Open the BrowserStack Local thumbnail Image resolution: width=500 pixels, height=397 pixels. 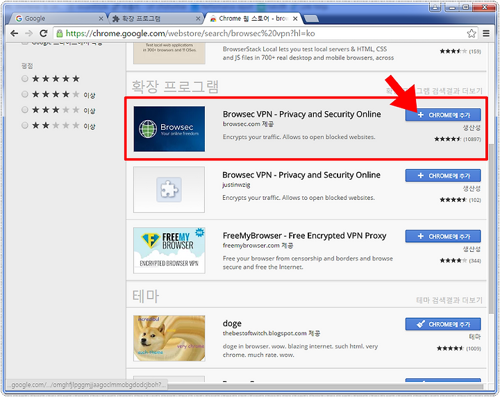pos(169,53)
